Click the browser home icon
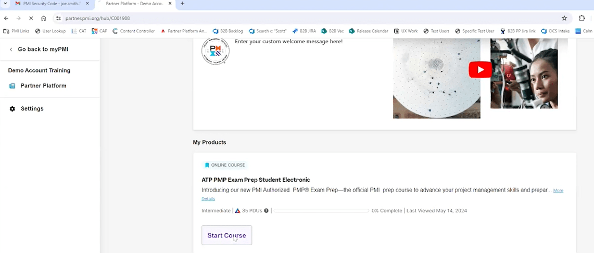 coord(44,18)
